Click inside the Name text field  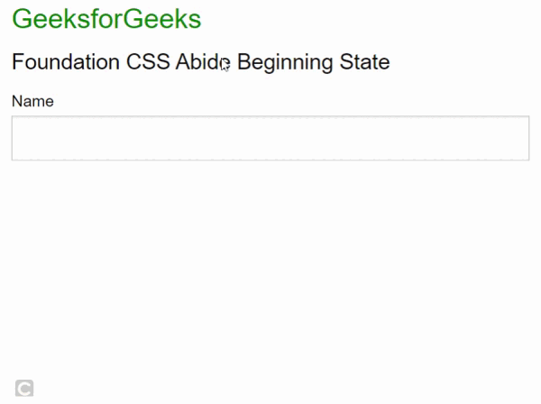270,138
